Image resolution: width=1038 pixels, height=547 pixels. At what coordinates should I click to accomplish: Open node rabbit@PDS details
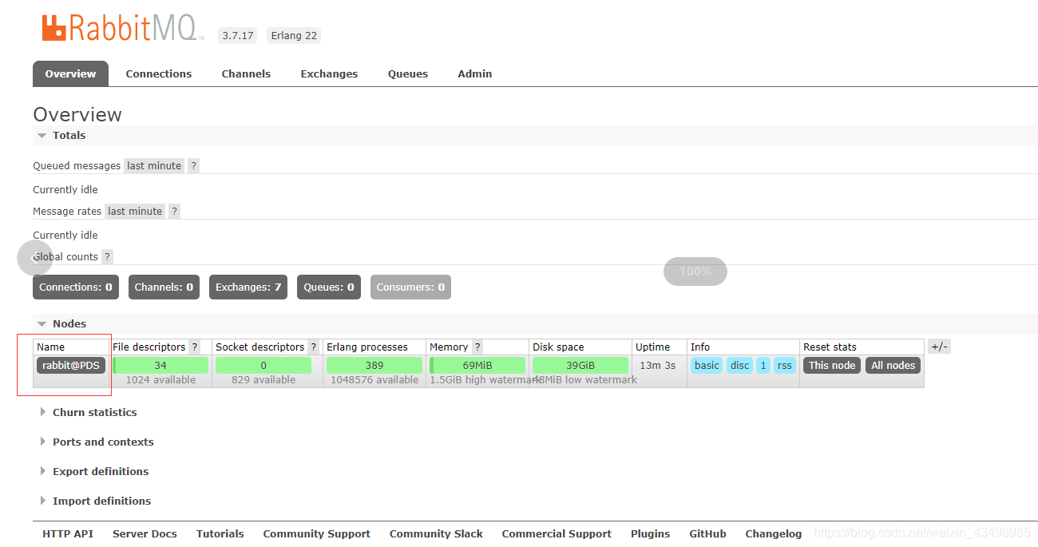71,366
